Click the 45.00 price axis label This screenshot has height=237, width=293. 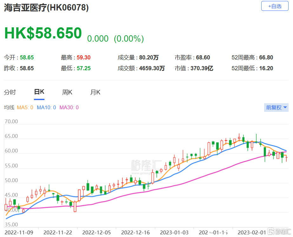[11, 195]
